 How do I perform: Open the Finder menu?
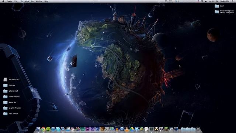pos(9,1)
